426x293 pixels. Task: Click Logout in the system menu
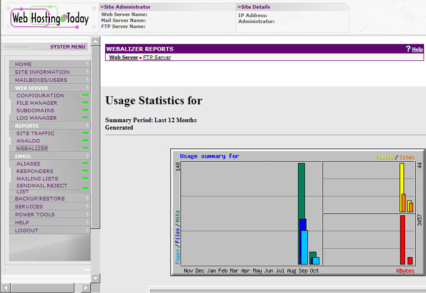(27, 230)
